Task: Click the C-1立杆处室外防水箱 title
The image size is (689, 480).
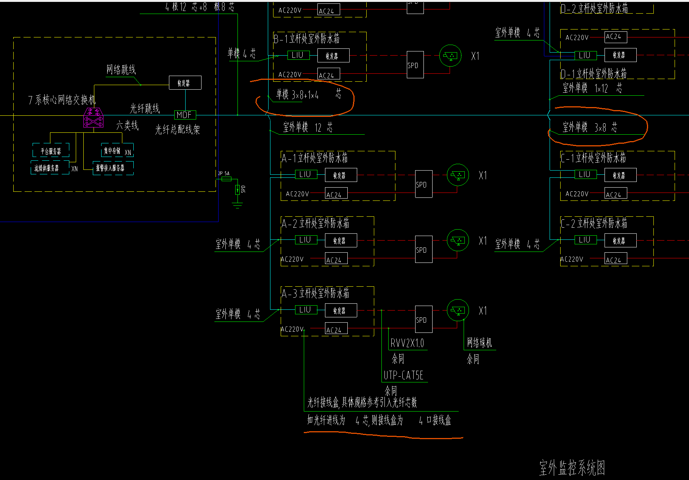Action: [x=594, y=158]
